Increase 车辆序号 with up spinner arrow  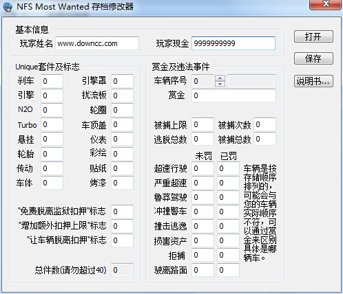220,78
